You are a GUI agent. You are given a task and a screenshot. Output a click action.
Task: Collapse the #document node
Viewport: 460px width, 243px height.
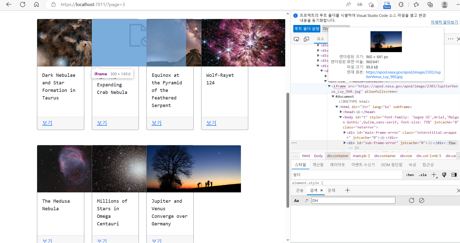pyautogui.click(x=333, y=96)
